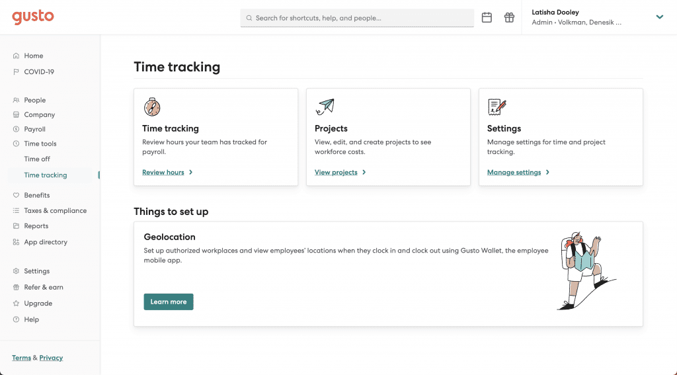Click the paper plane Projects icon
The image size is (677, 375).
(325, 106)
